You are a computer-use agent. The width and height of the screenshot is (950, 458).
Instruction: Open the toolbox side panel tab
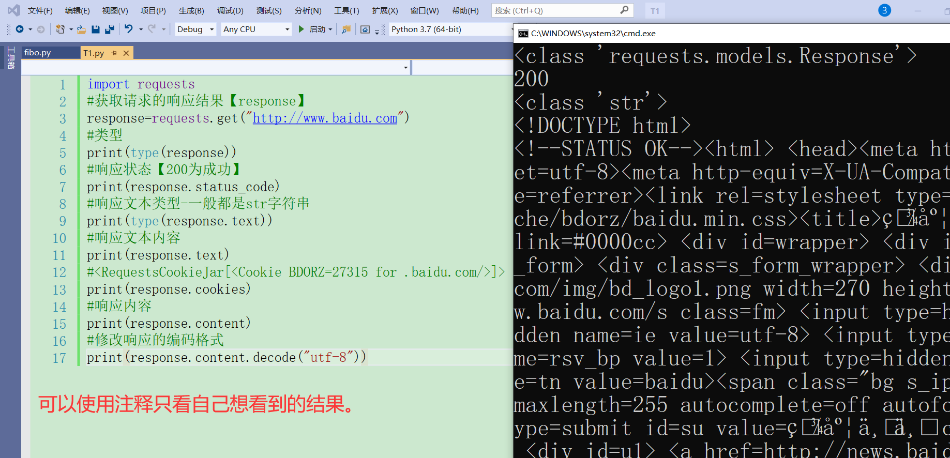[11, 57]
